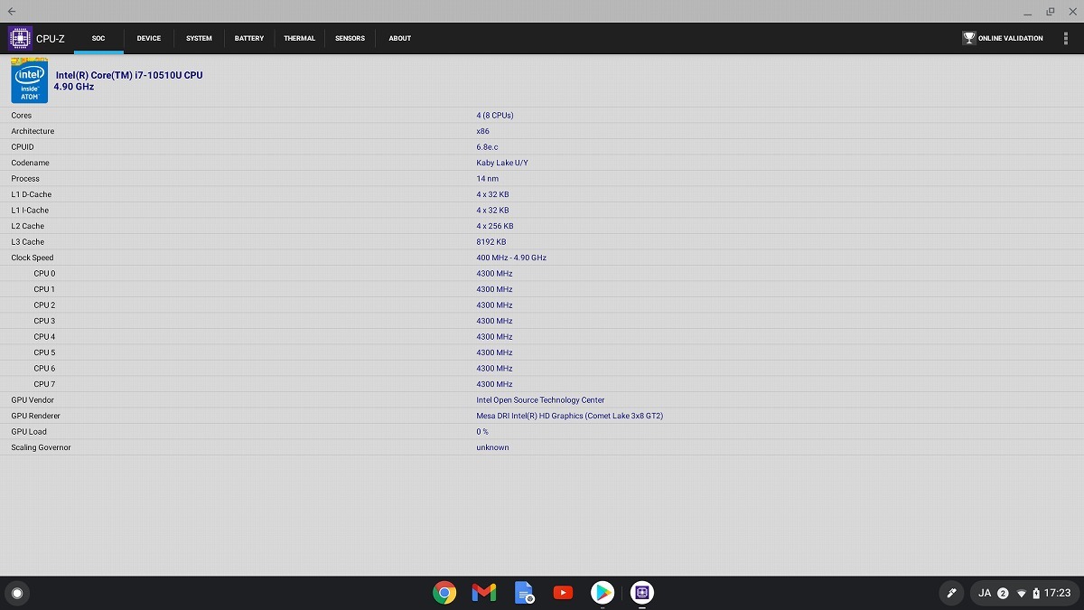This screenshot has height=610, width=1084.
Task: Open Google Docs from the shelf
Action: (523, 593)
